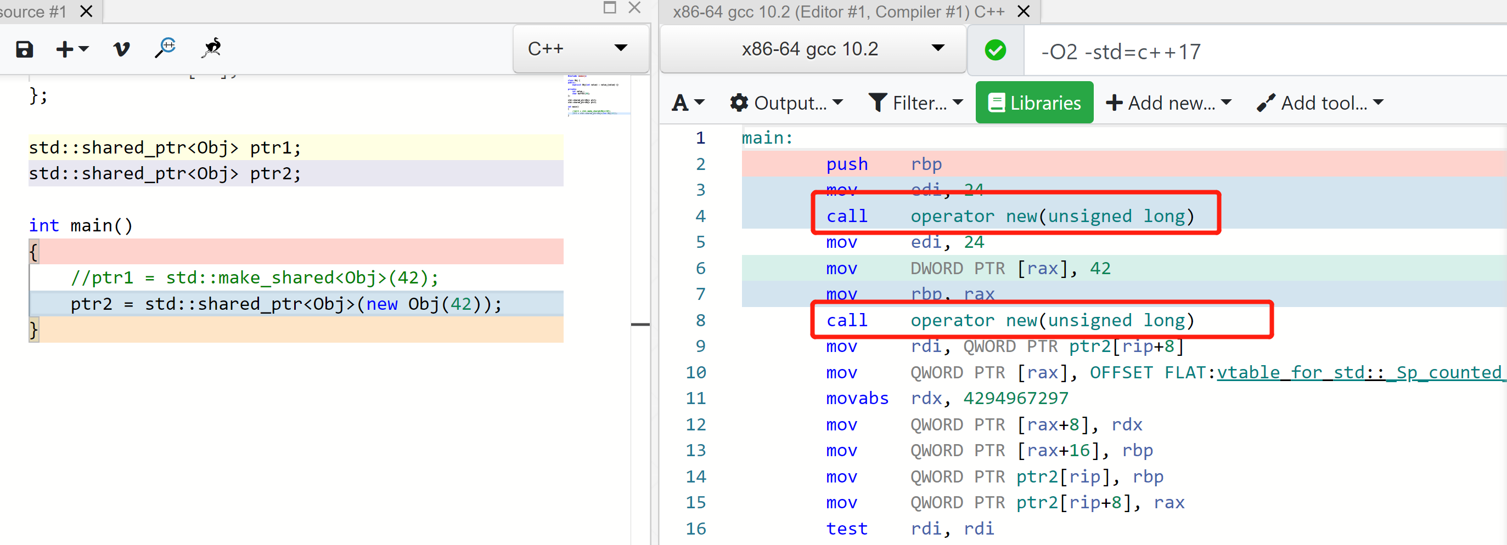Click the test rdi, rdi instruction
1507x545 pixels.
tap(910, 529)
